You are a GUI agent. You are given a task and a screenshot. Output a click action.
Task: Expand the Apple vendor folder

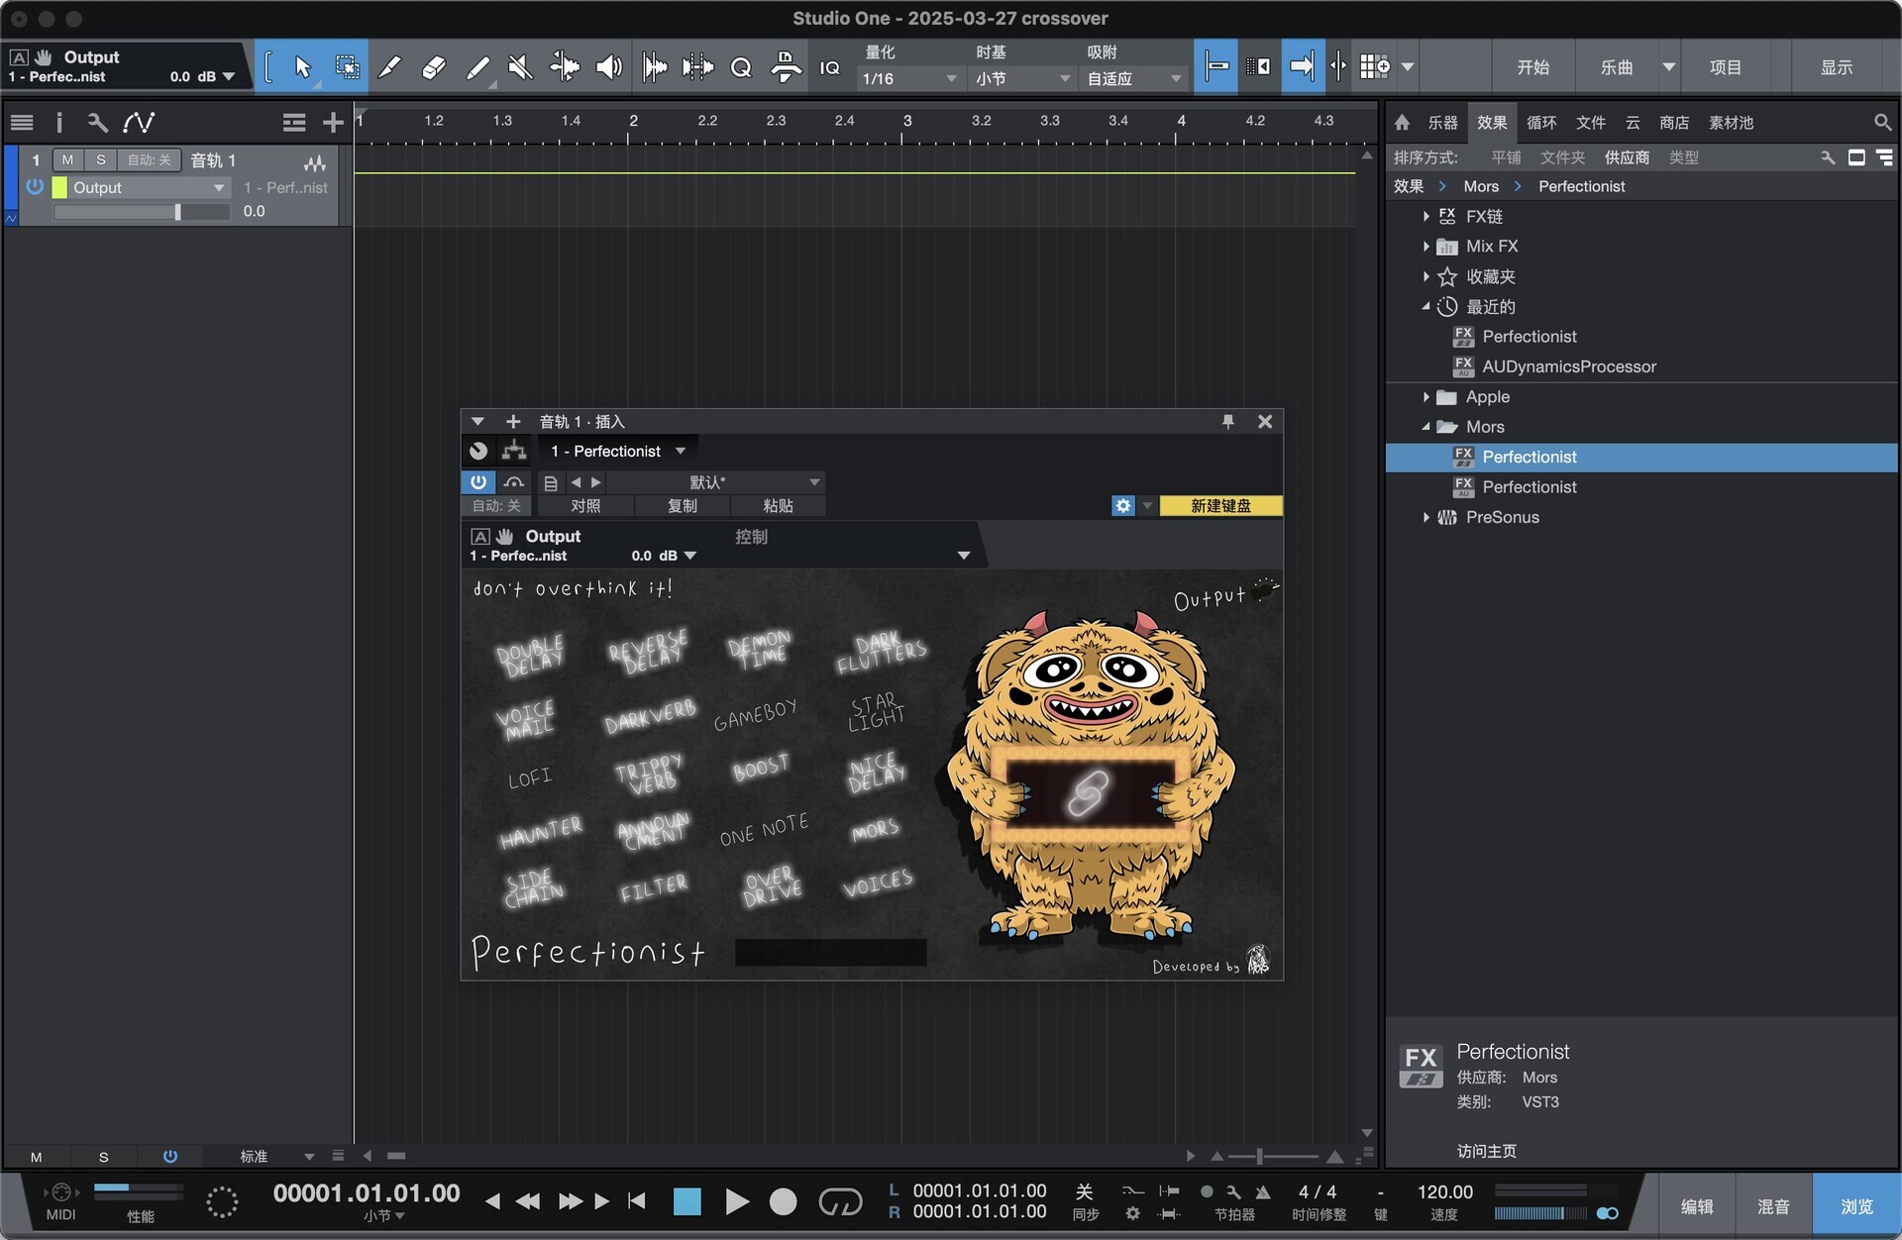point(1426,397)
